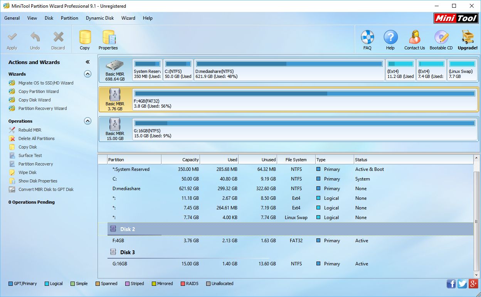The image size is (481, 297).
Task: Click the GPT/Primary legend color swatch
Action: pos(10,283)
